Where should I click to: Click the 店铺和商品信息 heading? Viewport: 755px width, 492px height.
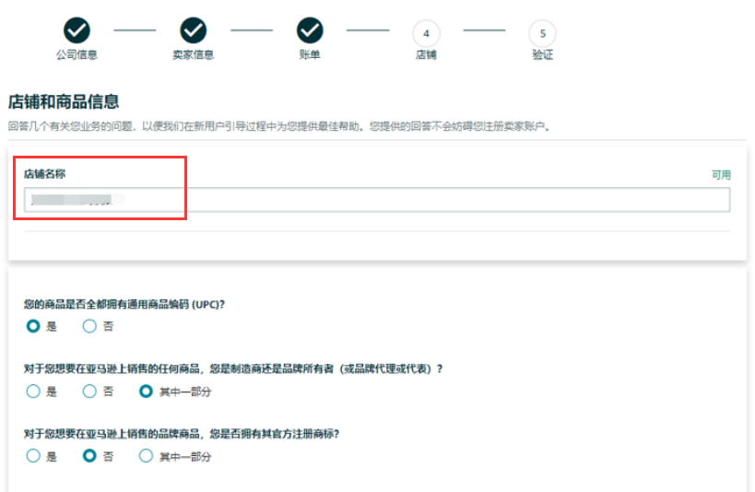(x=64, y=101)
